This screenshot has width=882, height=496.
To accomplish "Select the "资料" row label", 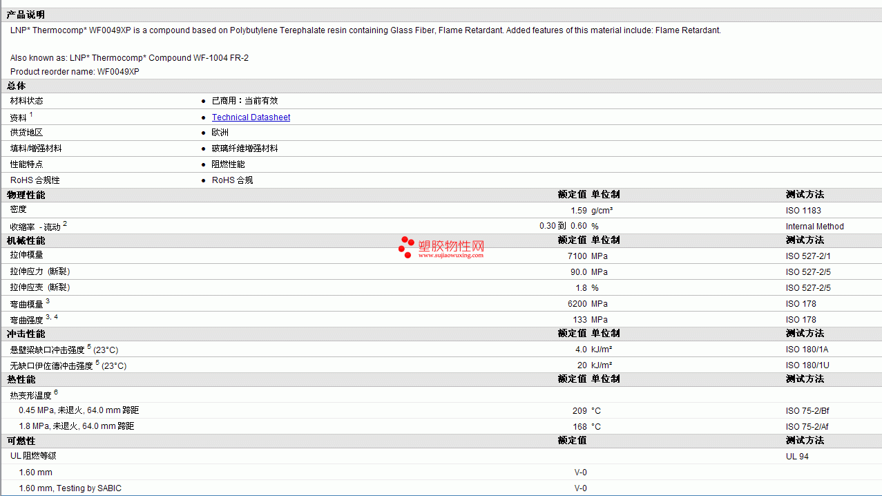I will pyautogui.click(x=19, y=118).
